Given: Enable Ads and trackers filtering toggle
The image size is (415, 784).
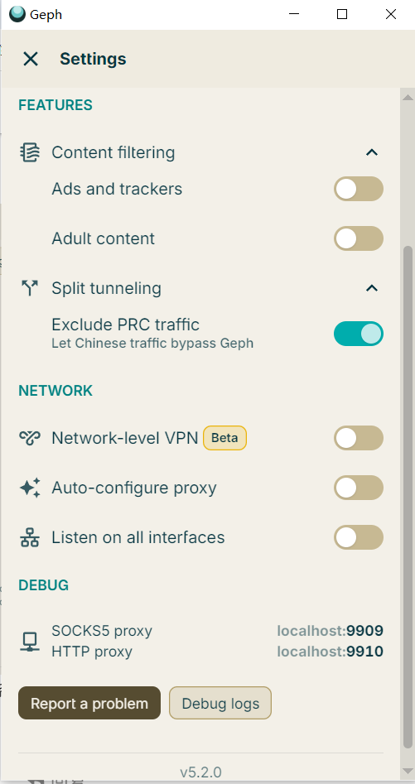Looking at the screenshot, I should [359, 189].
